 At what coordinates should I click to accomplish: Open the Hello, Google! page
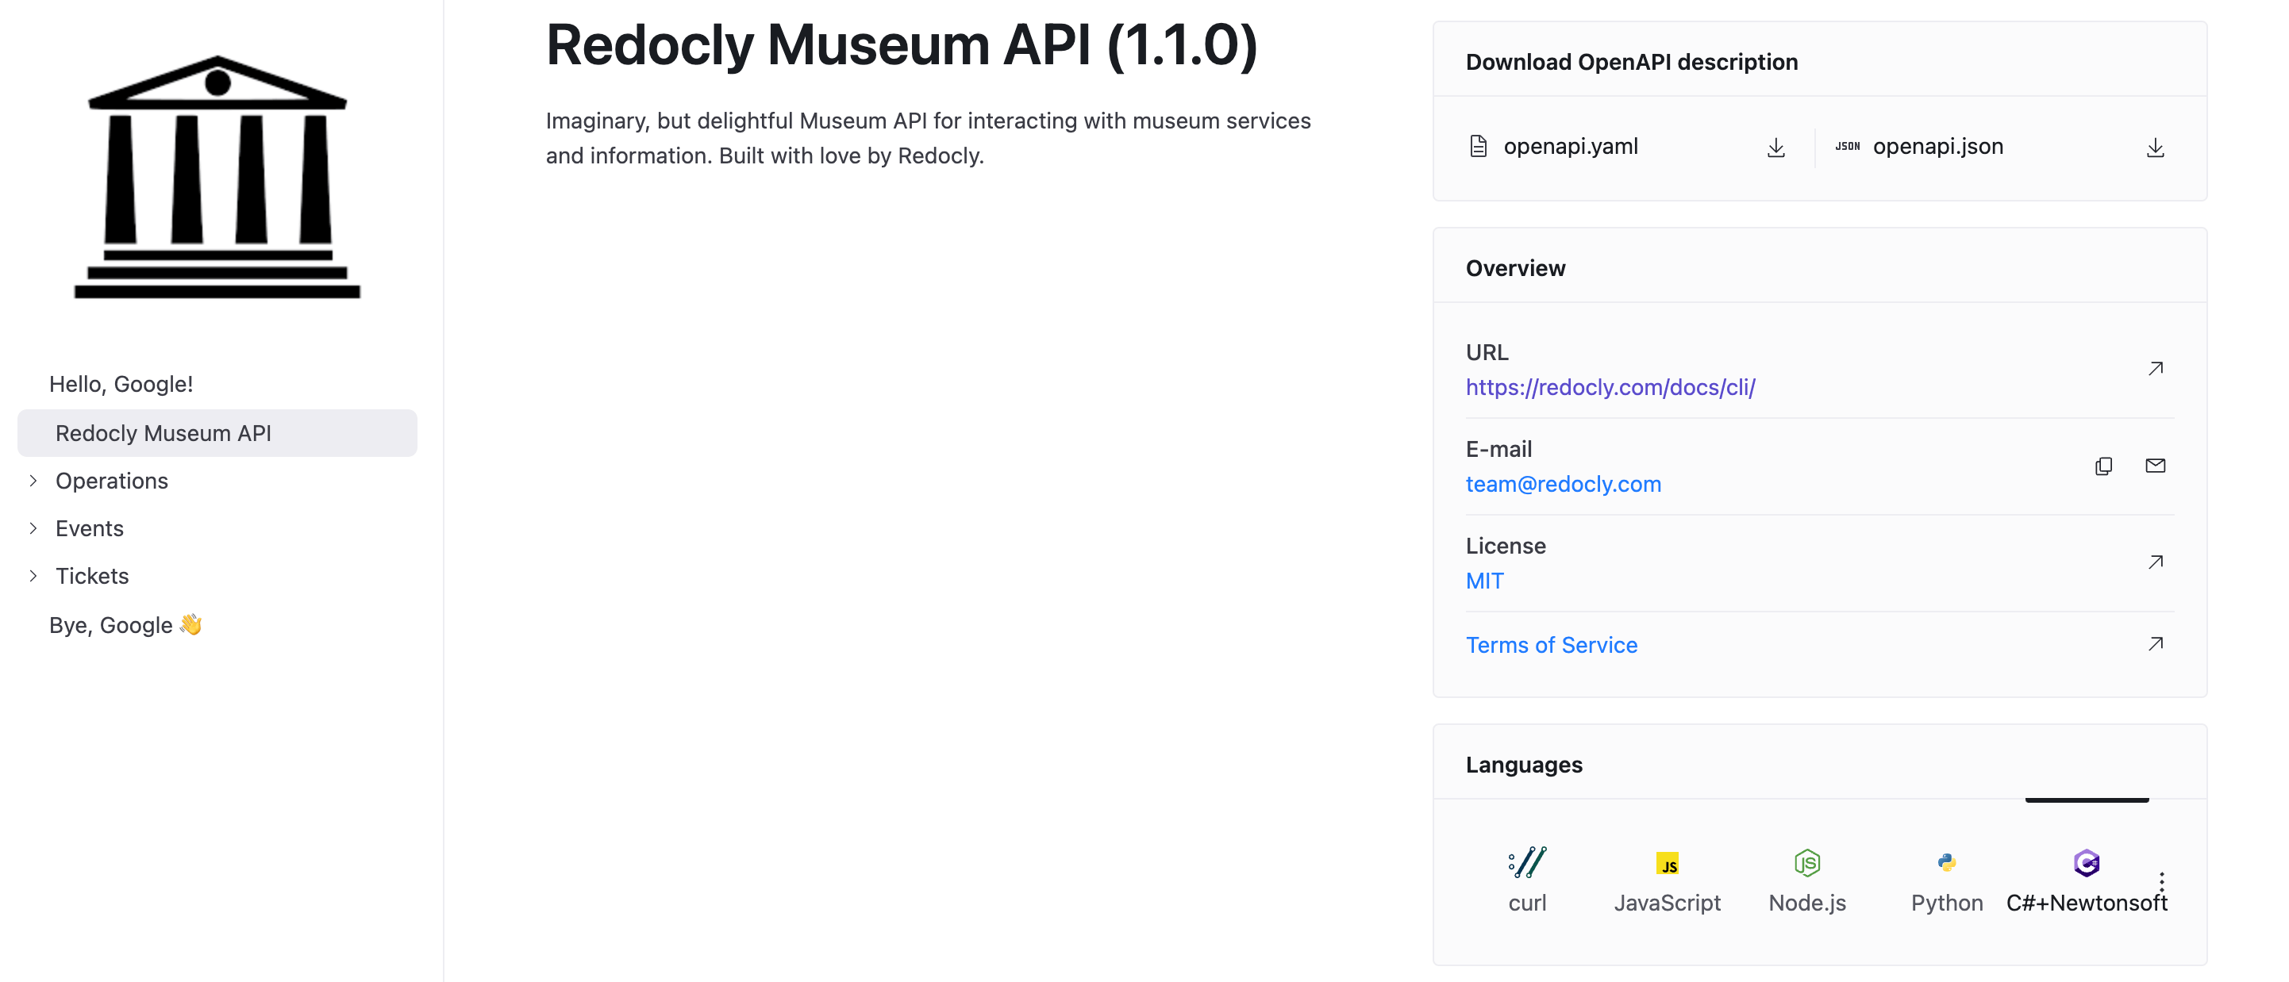[121, 385]
